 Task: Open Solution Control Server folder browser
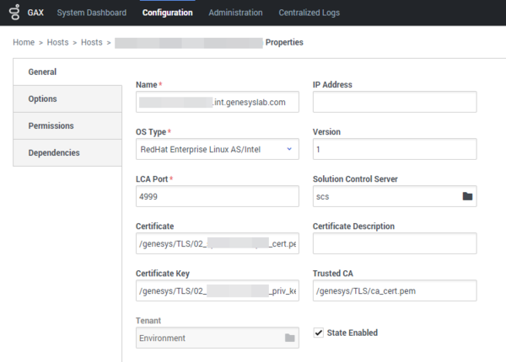click(467, 196)
